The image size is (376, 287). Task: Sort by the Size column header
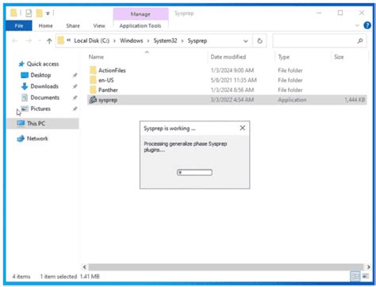coord(339,57)
